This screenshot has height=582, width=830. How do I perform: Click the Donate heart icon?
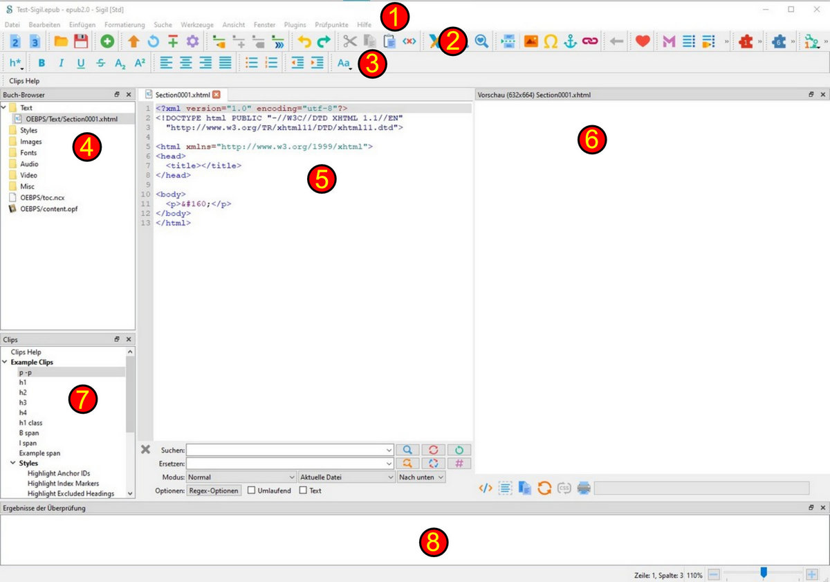[x=643, y=42]
